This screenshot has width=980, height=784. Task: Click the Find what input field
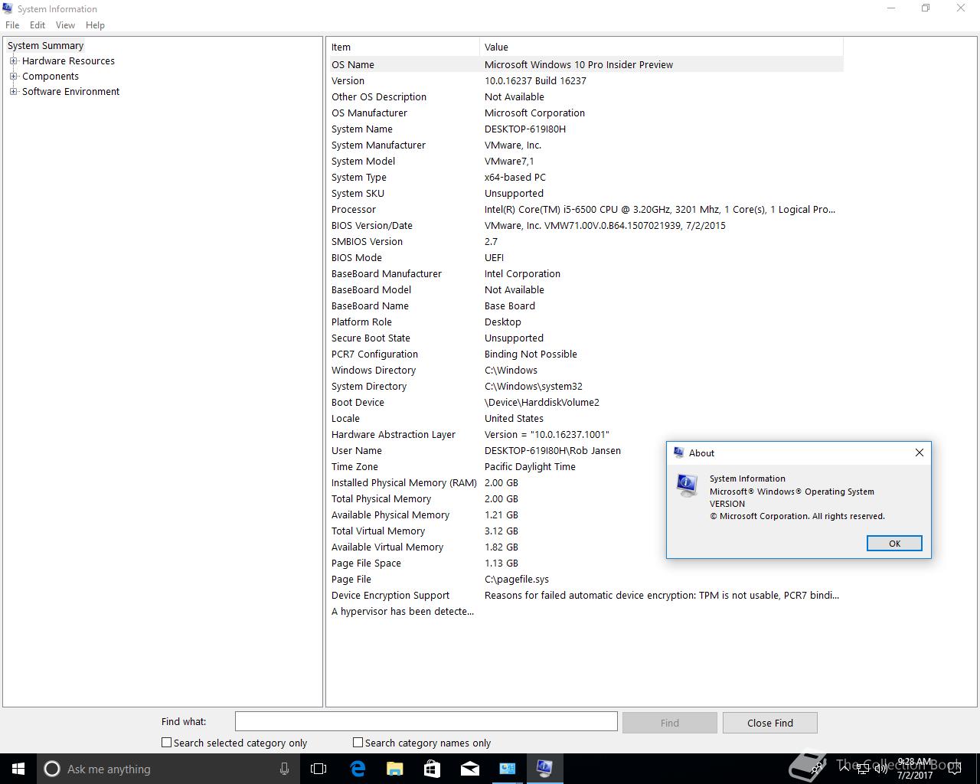[x=426, y=721]
